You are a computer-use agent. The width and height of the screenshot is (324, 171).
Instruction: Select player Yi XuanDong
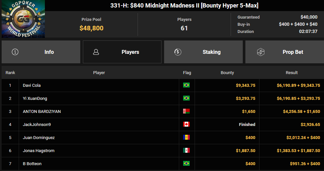(35, 98)
